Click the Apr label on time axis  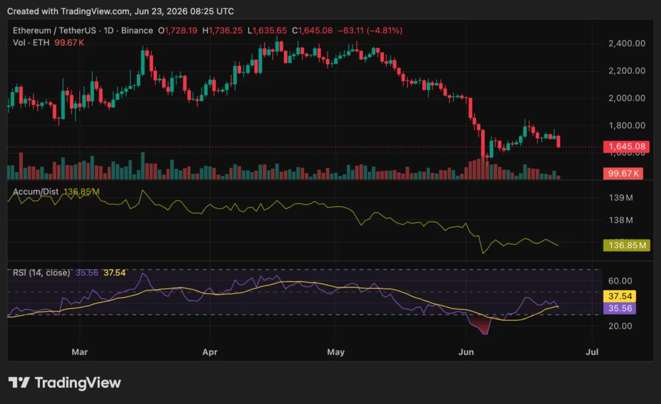tap(210, 352)
